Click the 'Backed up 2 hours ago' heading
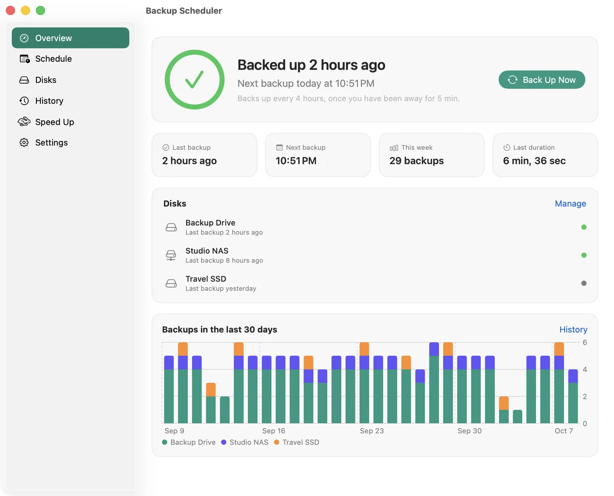The width and height of the screenshot is (614, 496). coord(311,65)
